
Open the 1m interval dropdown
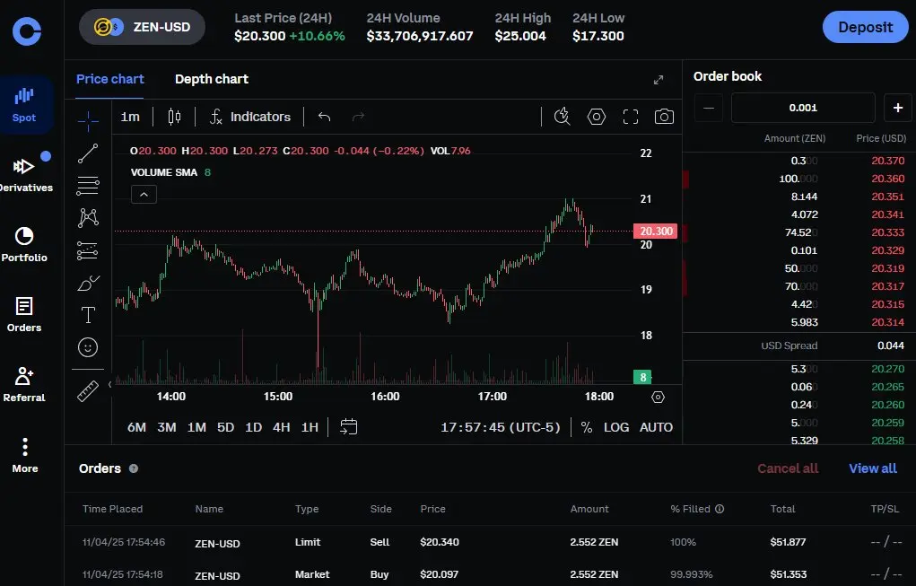[x=130, y=117]
